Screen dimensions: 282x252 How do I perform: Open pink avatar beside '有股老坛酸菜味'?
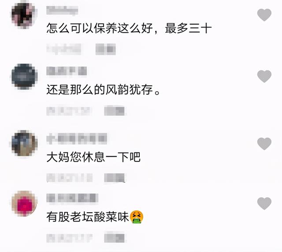click(x=23, y=204)
